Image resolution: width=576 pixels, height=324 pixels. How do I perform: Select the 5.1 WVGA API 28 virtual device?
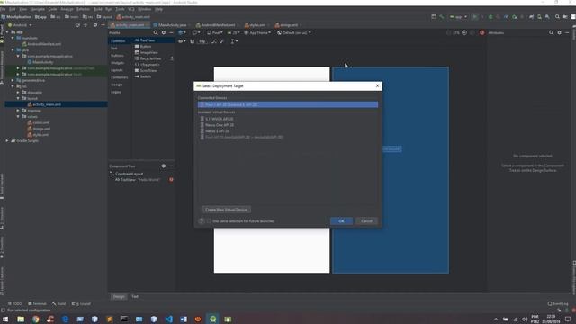[219, 119]
